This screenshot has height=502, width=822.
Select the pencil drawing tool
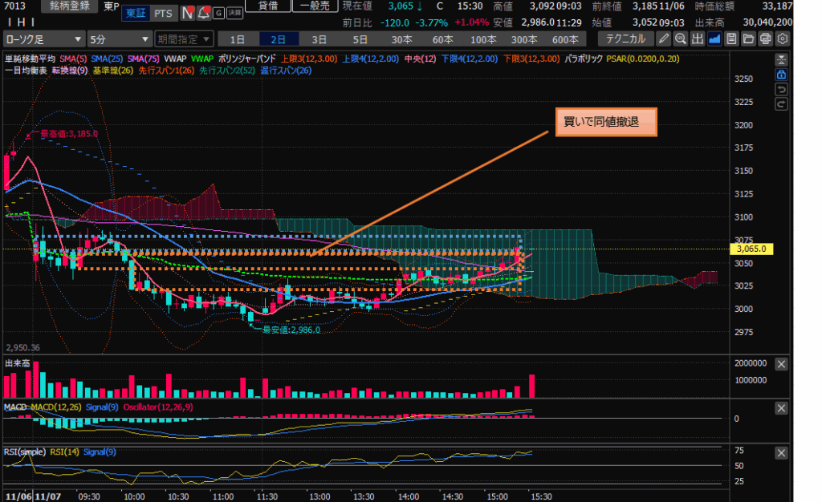[x=664, y=38]
